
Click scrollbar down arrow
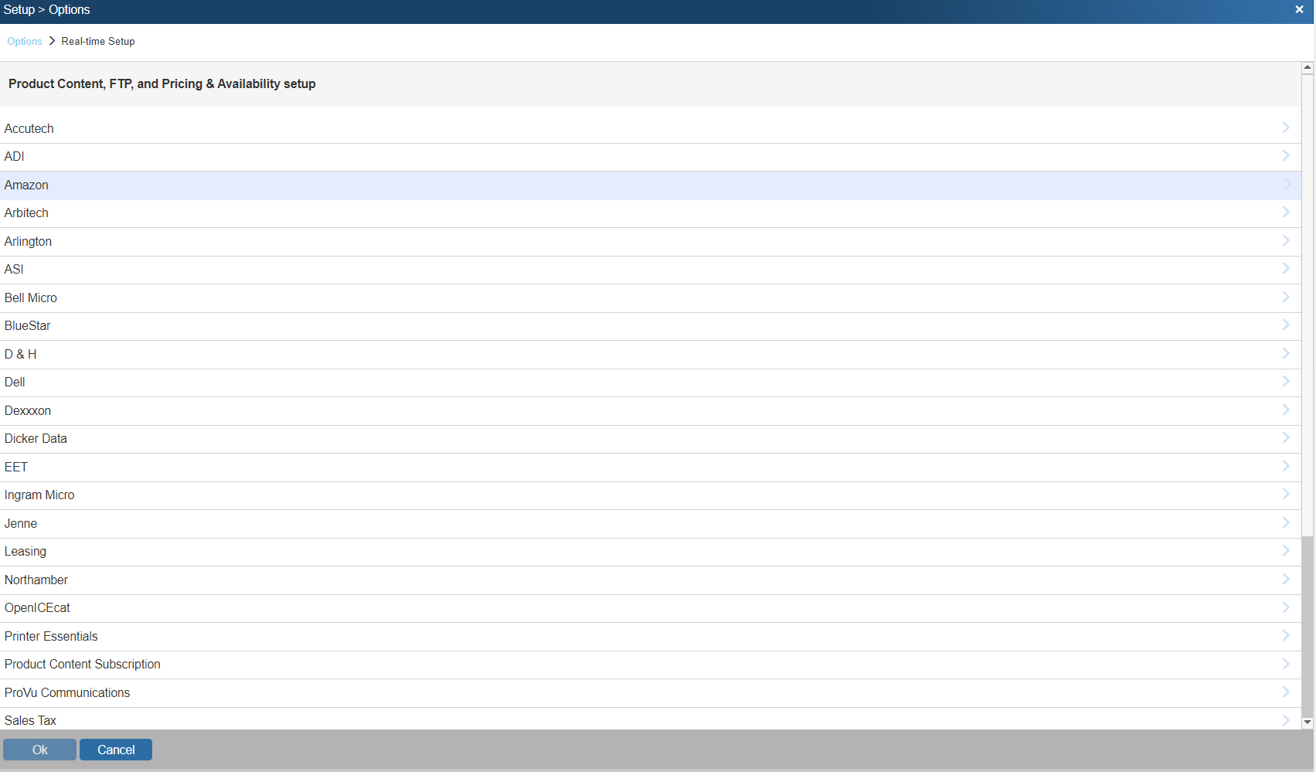tap(1307, 723)
